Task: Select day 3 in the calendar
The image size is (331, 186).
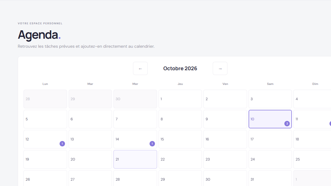Action: coord(270,99)
